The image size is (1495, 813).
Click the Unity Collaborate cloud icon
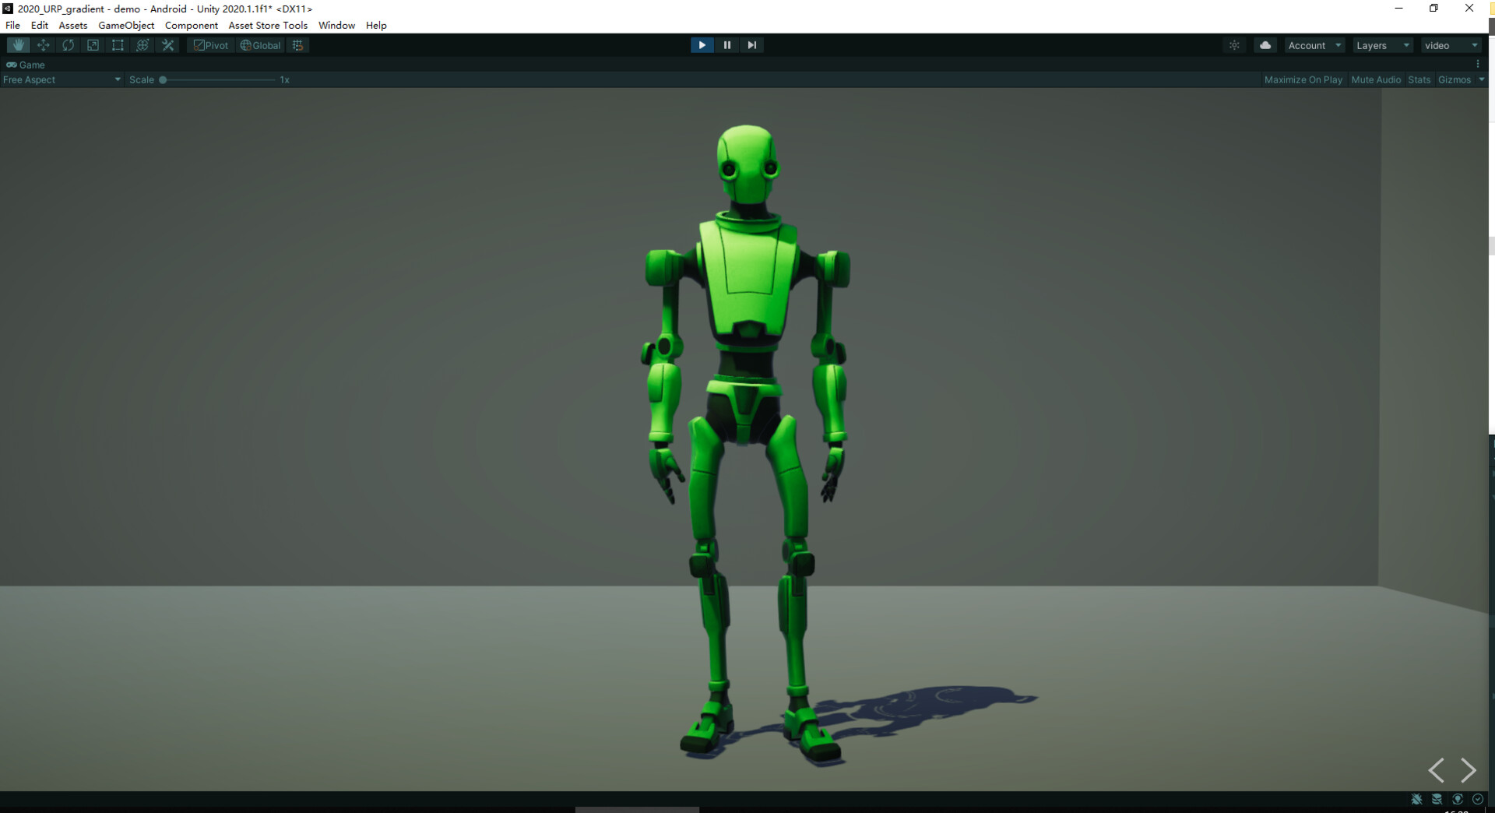pos(1265,45)
